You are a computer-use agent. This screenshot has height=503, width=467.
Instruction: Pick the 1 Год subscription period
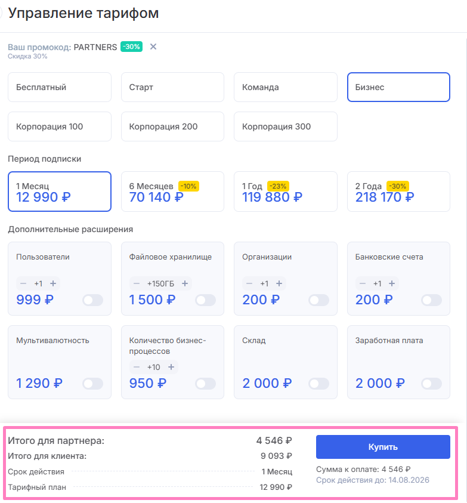click(286, 192)
